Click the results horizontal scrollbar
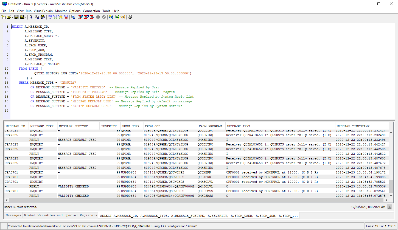The width and height of the screenshot is (398, 230). pos(197,200)
